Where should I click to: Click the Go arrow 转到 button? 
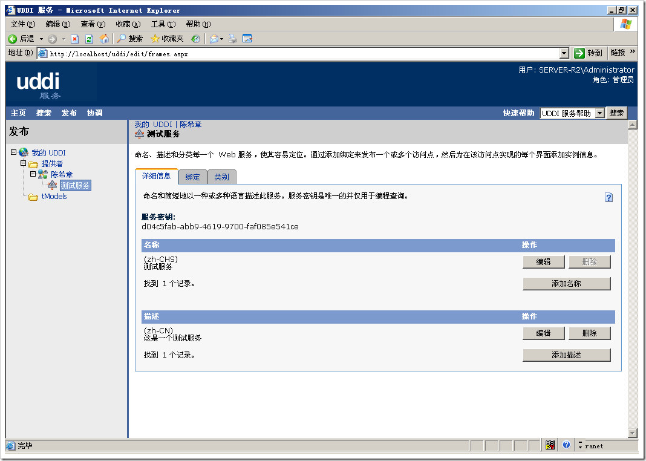click(589, 53)
